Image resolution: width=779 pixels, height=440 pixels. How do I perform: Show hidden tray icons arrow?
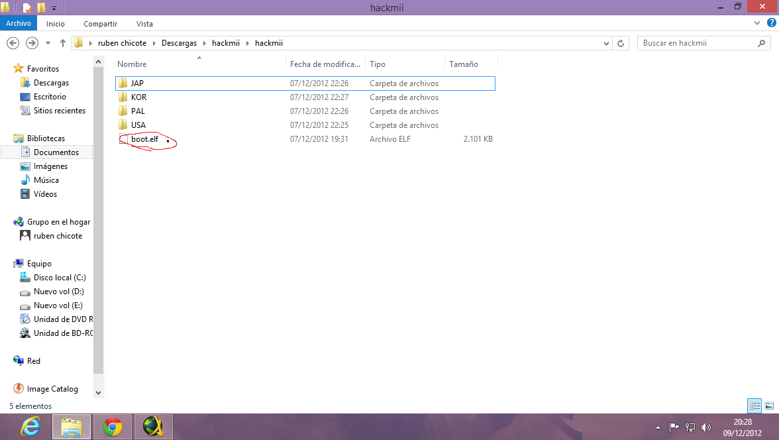[658, 427]
